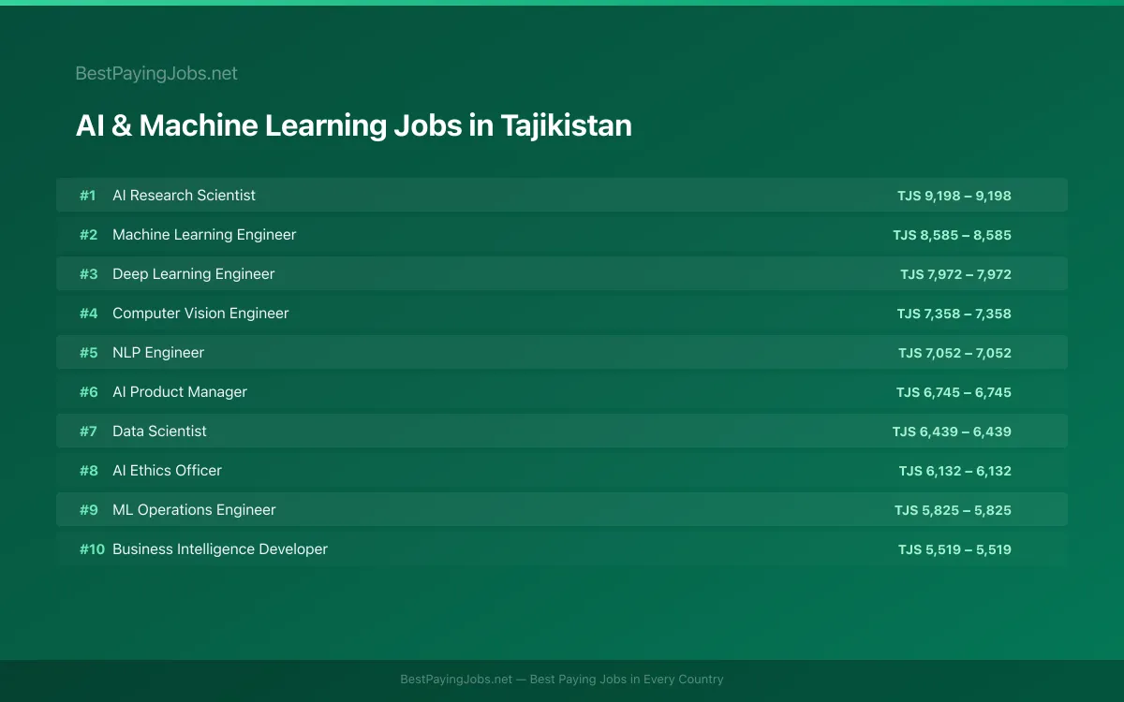Click the AI & Machine Learning Jobs title
The image size is (1124, 702).
354,125
